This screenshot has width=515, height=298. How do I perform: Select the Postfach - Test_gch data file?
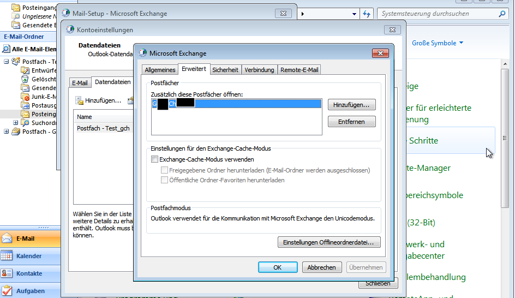coord(103,128)
